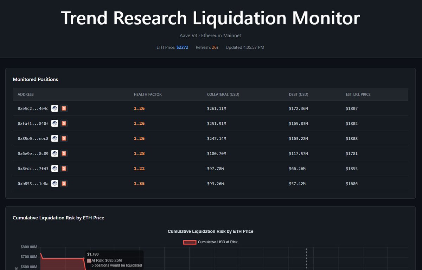The width and height of the screenshot is (422, 270).
Task: Click the EST. LIQ. PRICE column header
Action: point(358,94)
